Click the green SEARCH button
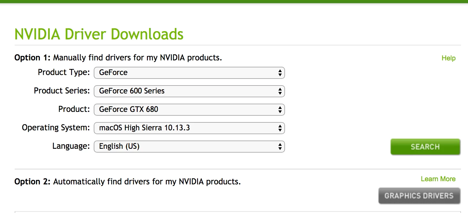468x213 pixels. 425,147
